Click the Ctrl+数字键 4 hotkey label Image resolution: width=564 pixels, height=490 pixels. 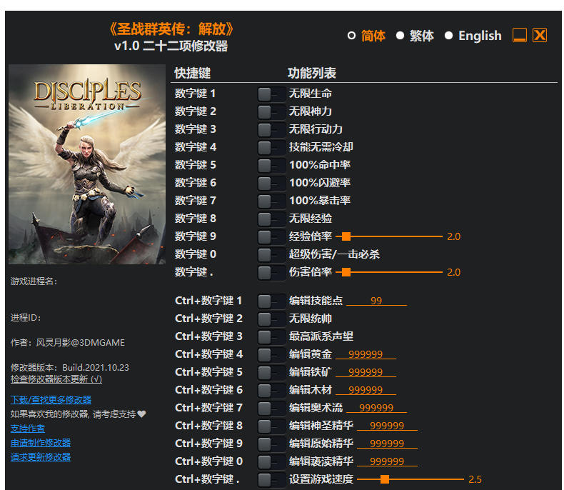coord(208,354)
